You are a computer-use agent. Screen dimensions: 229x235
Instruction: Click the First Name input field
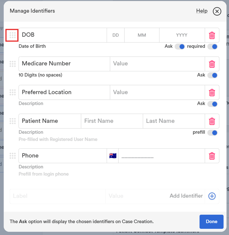[112, 121]
